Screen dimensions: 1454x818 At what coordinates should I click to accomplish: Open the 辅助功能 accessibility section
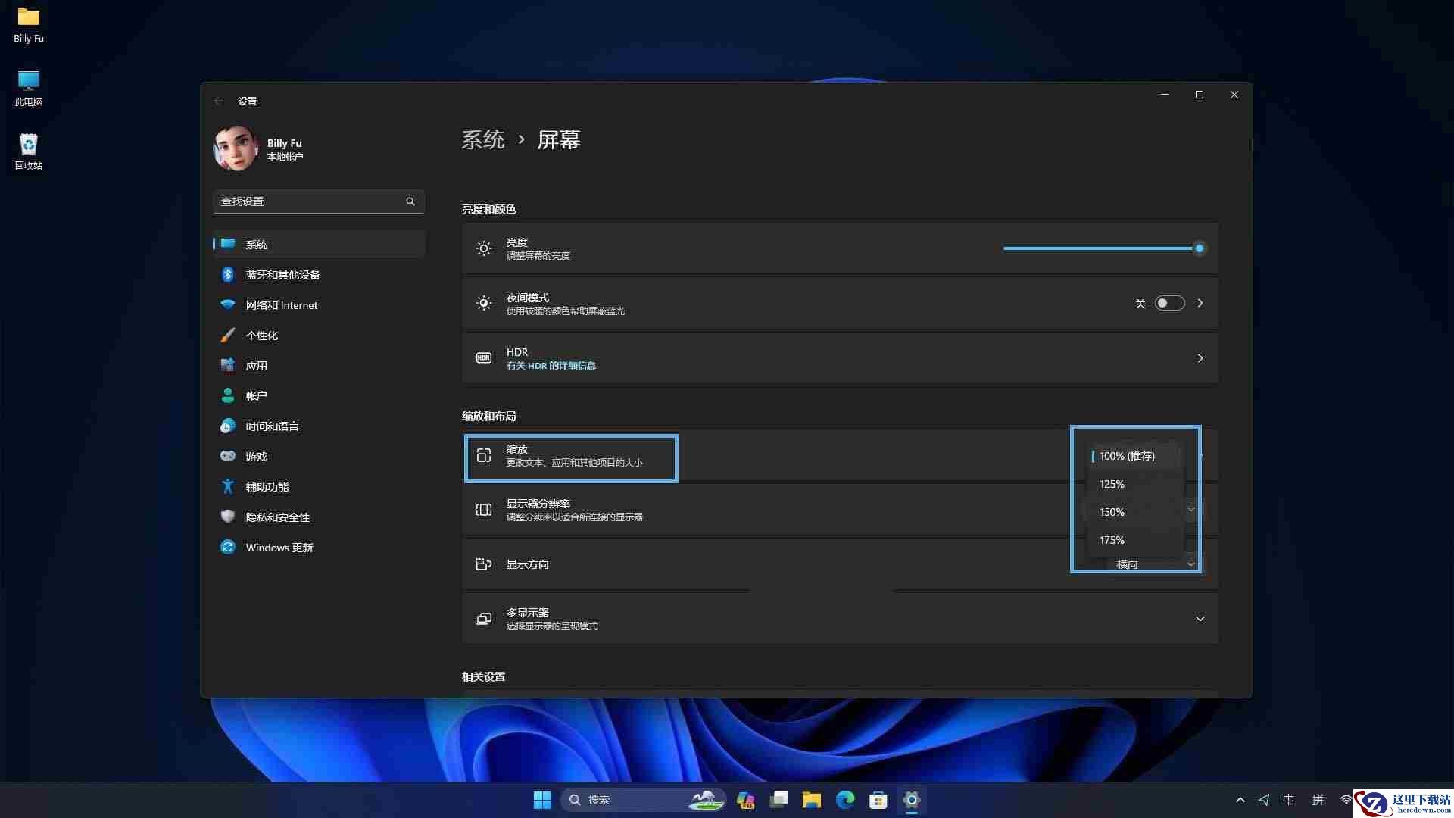click(319, 487)
